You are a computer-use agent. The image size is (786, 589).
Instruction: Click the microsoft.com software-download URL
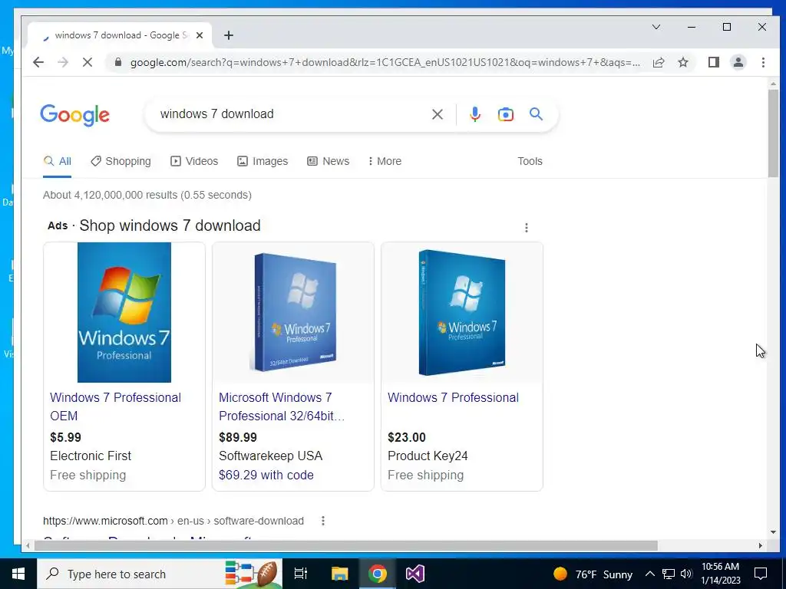173,521
